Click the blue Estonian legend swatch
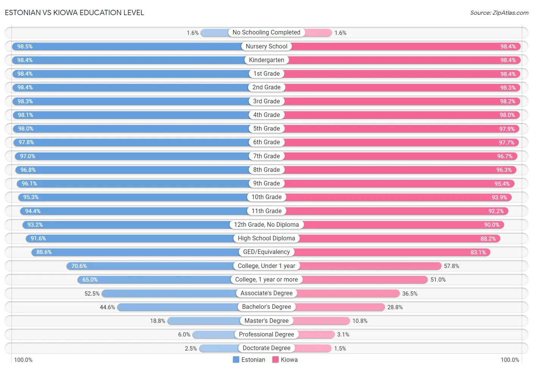The image size is (533, 369). point(236,360)
